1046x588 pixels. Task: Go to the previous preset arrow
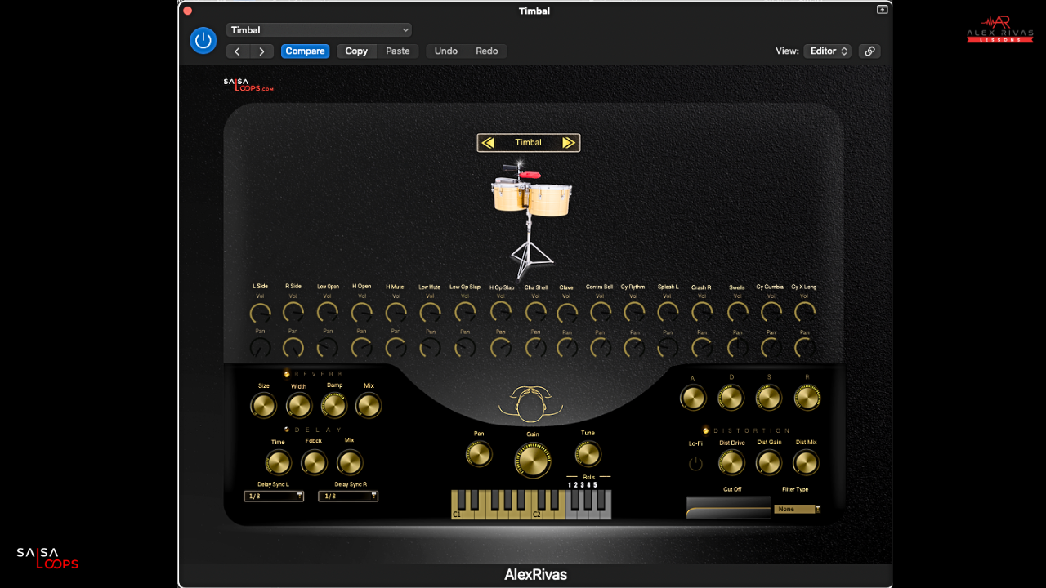point(237,51)
